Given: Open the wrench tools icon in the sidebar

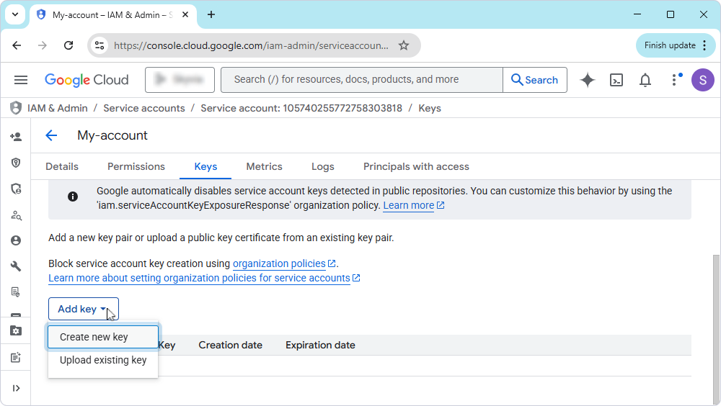Looking at the screenshot, I should tap(15, 266).
